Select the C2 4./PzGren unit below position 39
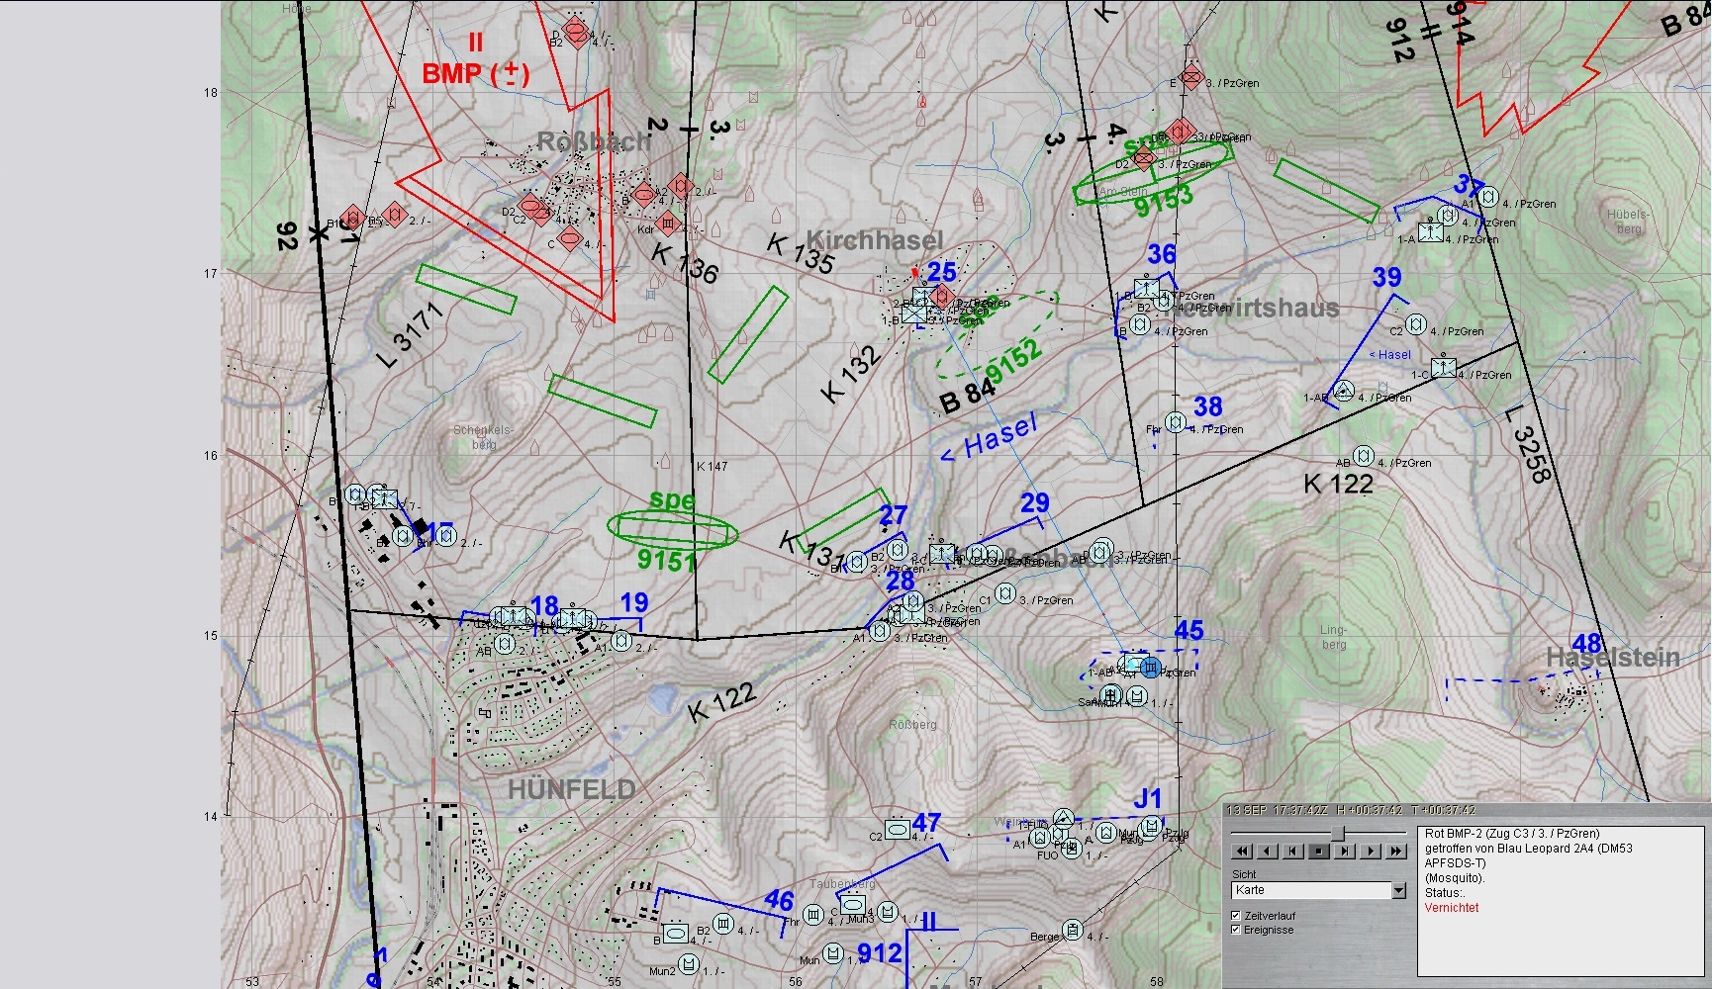Viewport: 1712px width, 989px height. tap(1415, 324)
